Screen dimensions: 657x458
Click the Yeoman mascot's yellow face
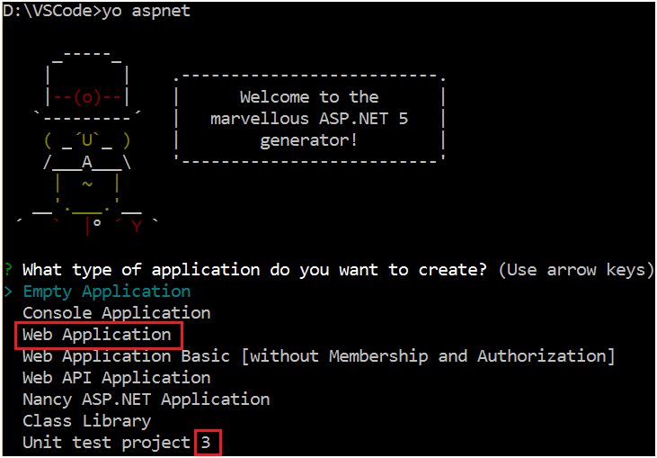click(x=87, y=141)
